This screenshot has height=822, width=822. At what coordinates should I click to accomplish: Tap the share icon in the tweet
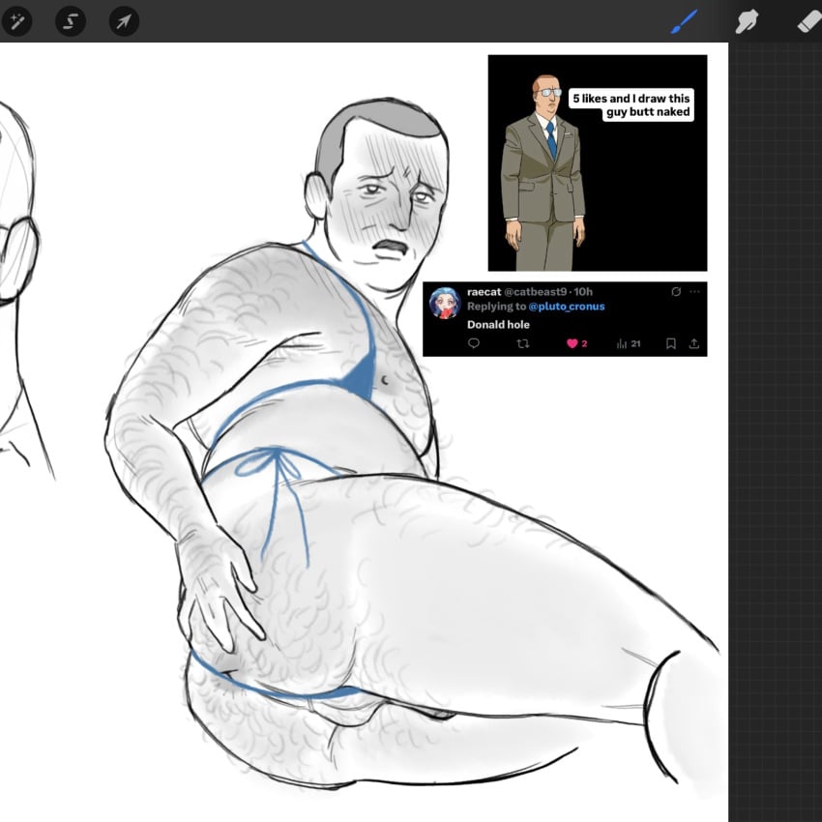pos(694,343)
